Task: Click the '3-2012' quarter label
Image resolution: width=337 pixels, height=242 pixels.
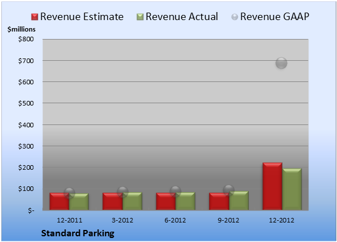Action: point(123,220)
